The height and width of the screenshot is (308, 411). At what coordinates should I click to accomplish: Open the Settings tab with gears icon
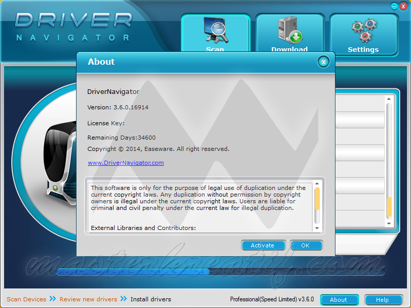click(364, 34)
